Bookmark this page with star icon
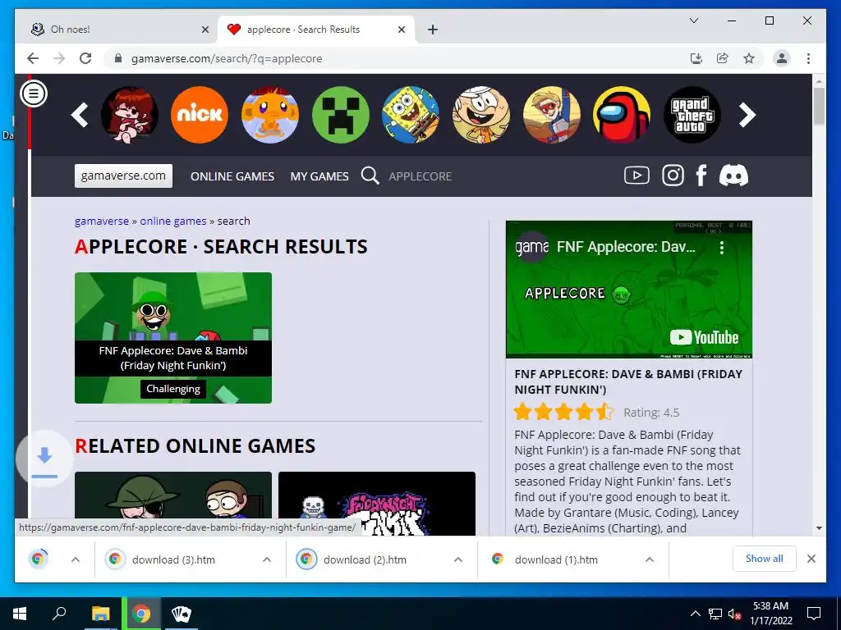This screenshot has height=630, width=841. coord(749,58)
